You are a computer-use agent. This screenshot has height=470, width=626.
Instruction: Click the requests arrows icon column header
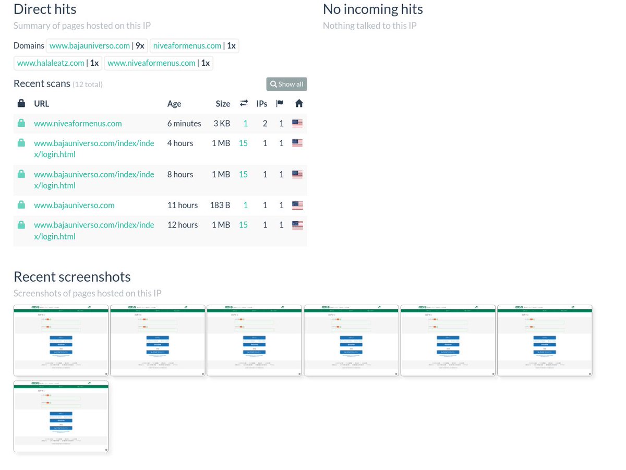tap(244, 103)
